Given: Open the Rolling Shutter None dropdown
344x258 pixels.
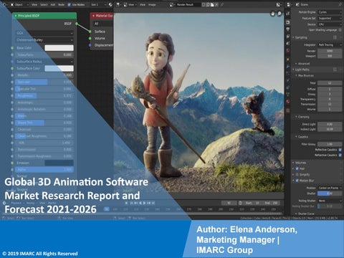Looking at the screenshot, I should [x=330, y=201].
